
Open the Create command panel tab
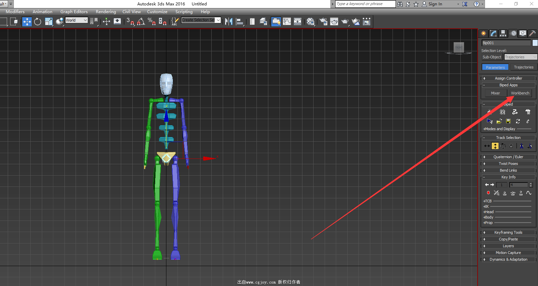tap(484, 33)
